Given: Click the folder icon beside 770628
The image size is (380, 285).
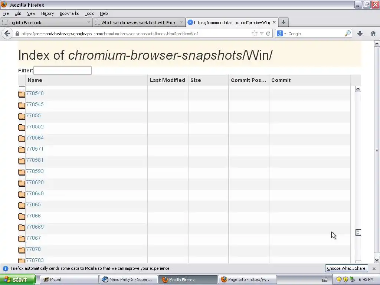Looking at the screenshot, I should pos(22,183).
